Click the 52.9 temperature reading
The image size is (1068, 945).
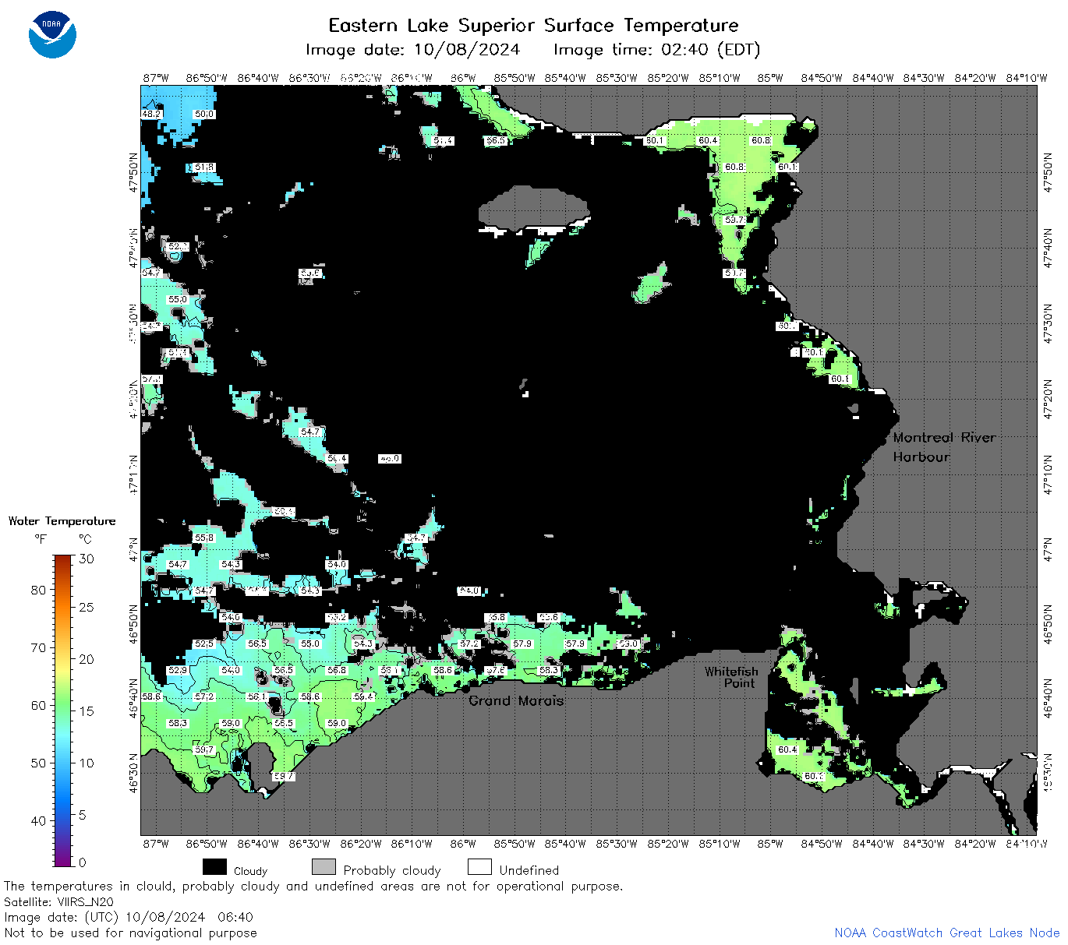pos(178,670)
